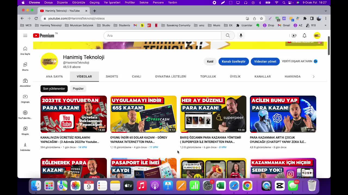Open Music bookmark folder
The image size is (348, 195).
tap(214, 25)
